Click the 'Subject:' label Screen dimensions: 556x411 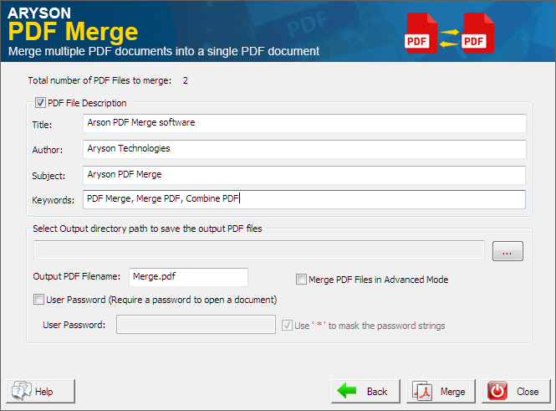pyautogui.click(x=48, y=176)
